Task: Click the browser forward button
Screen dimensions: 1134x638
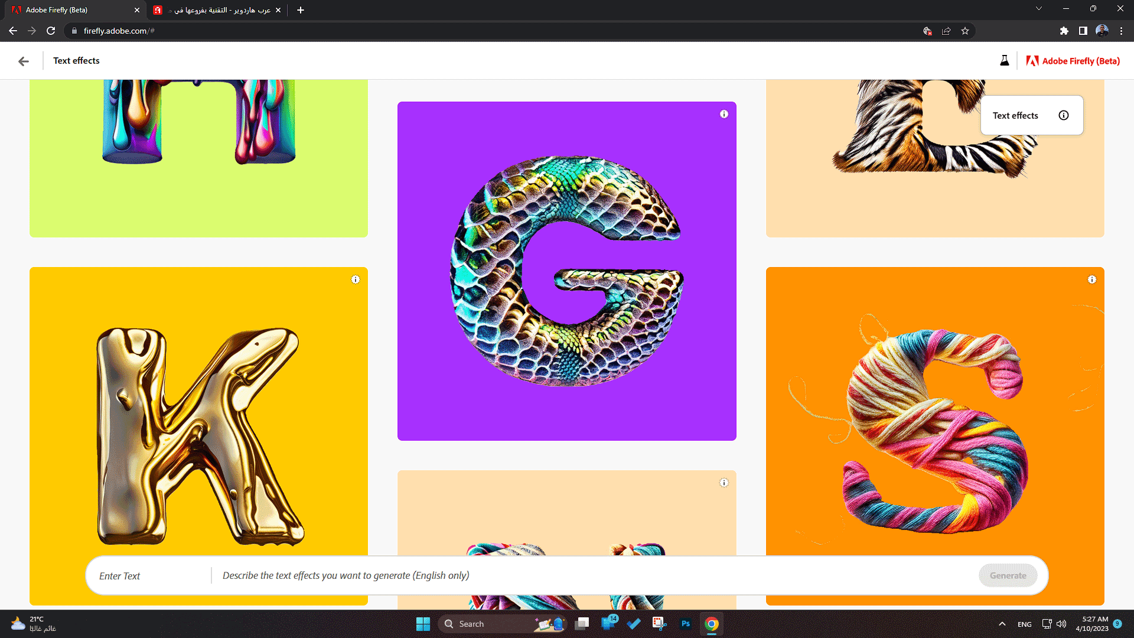Action: [x=32, y=31]
